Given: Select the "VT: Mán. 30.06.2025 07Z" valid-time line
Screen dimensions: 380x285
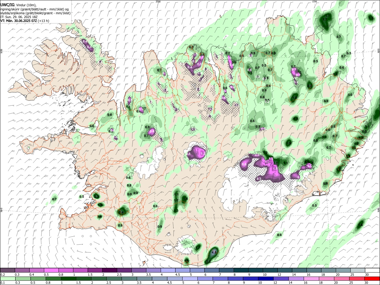Looking at the screenshot, I should click(25, 21).
